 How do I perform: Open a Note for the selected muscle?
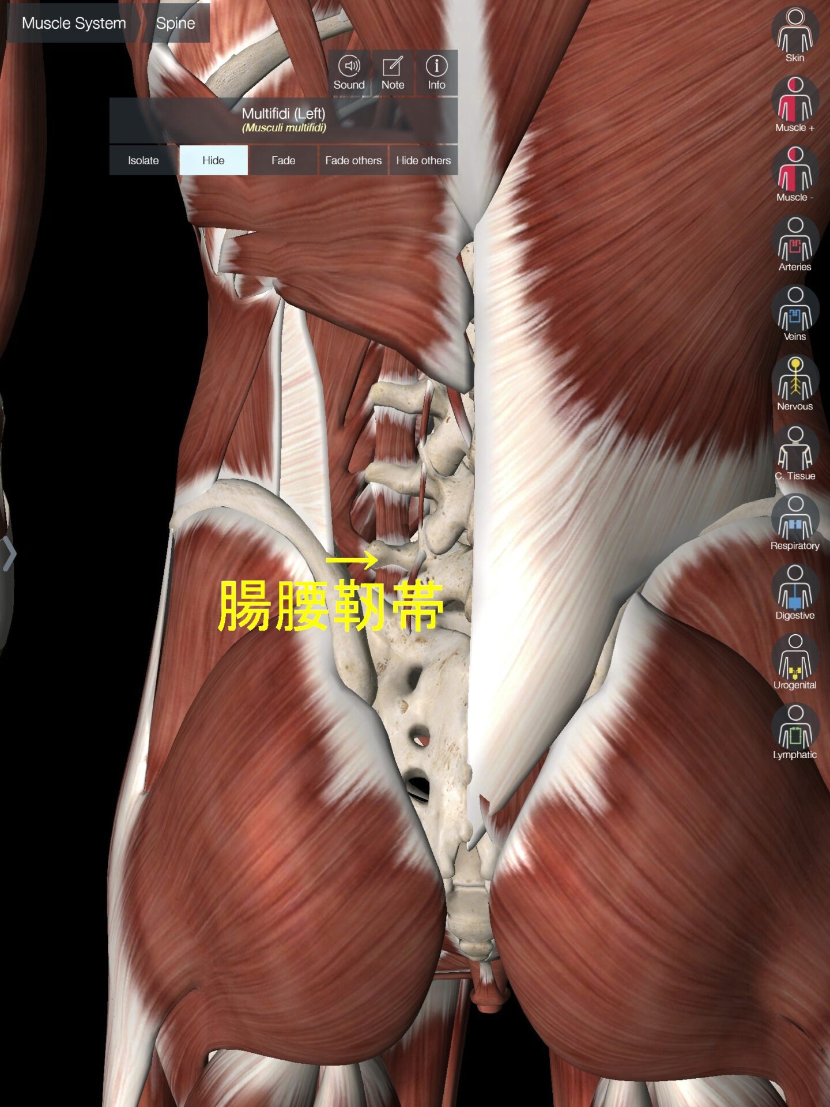click(x=393, y=73)
